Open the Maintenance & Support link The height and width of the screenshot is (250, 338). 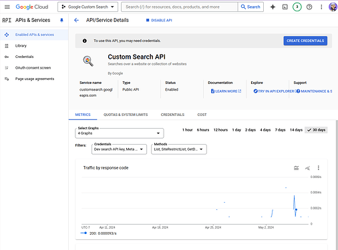coord(314,91)
